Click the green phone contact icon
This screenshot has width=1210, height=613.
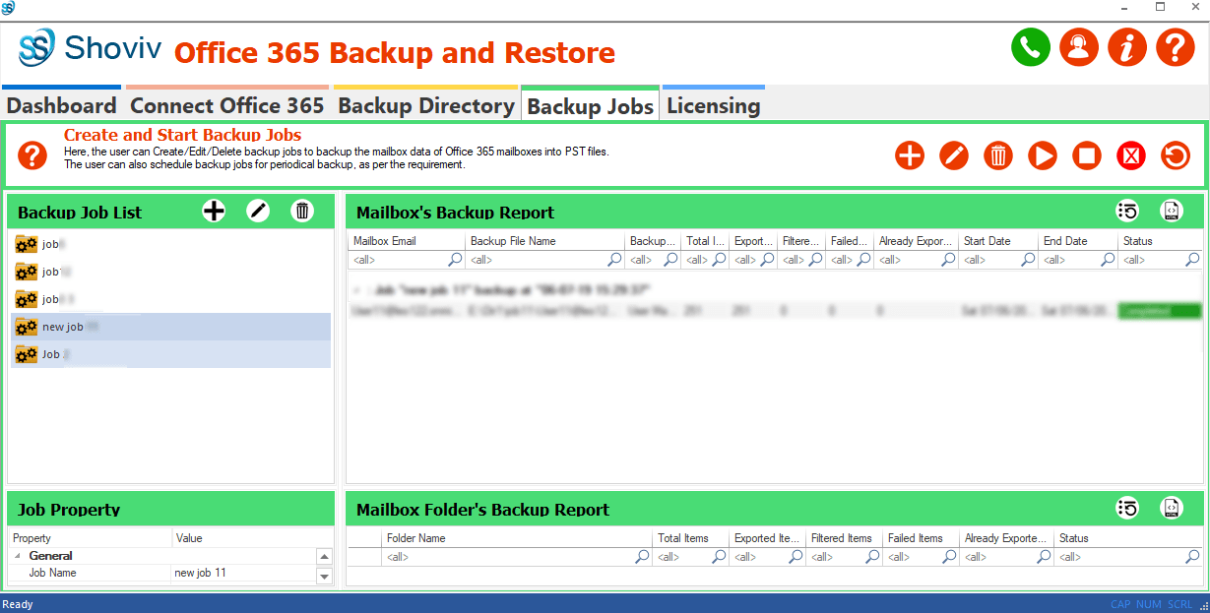pyautogui.click(x=1031, y=48)
